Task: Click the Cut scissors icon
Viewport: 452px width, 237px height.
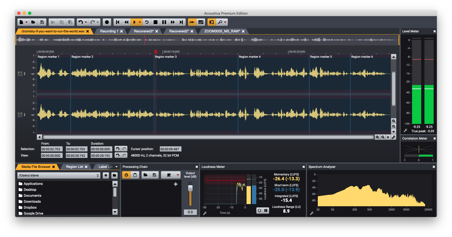Action: [53, 22]
